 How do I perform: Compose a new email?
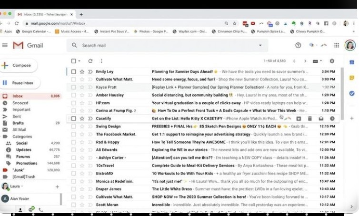[18, 66]
